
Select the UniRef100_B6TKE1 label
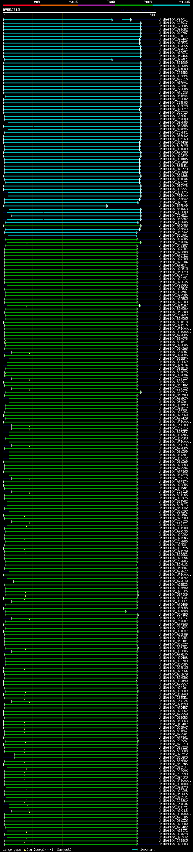point(173,166)
